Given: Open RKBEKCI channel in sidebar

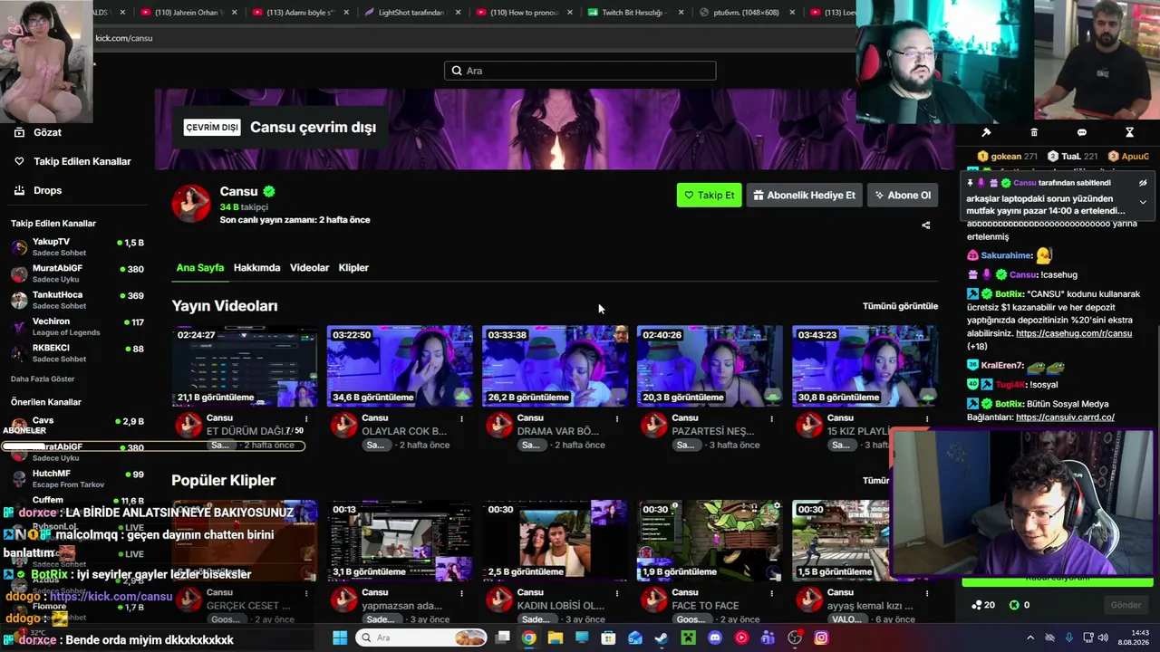Looking at the screenshot, I should coord(77,352).
